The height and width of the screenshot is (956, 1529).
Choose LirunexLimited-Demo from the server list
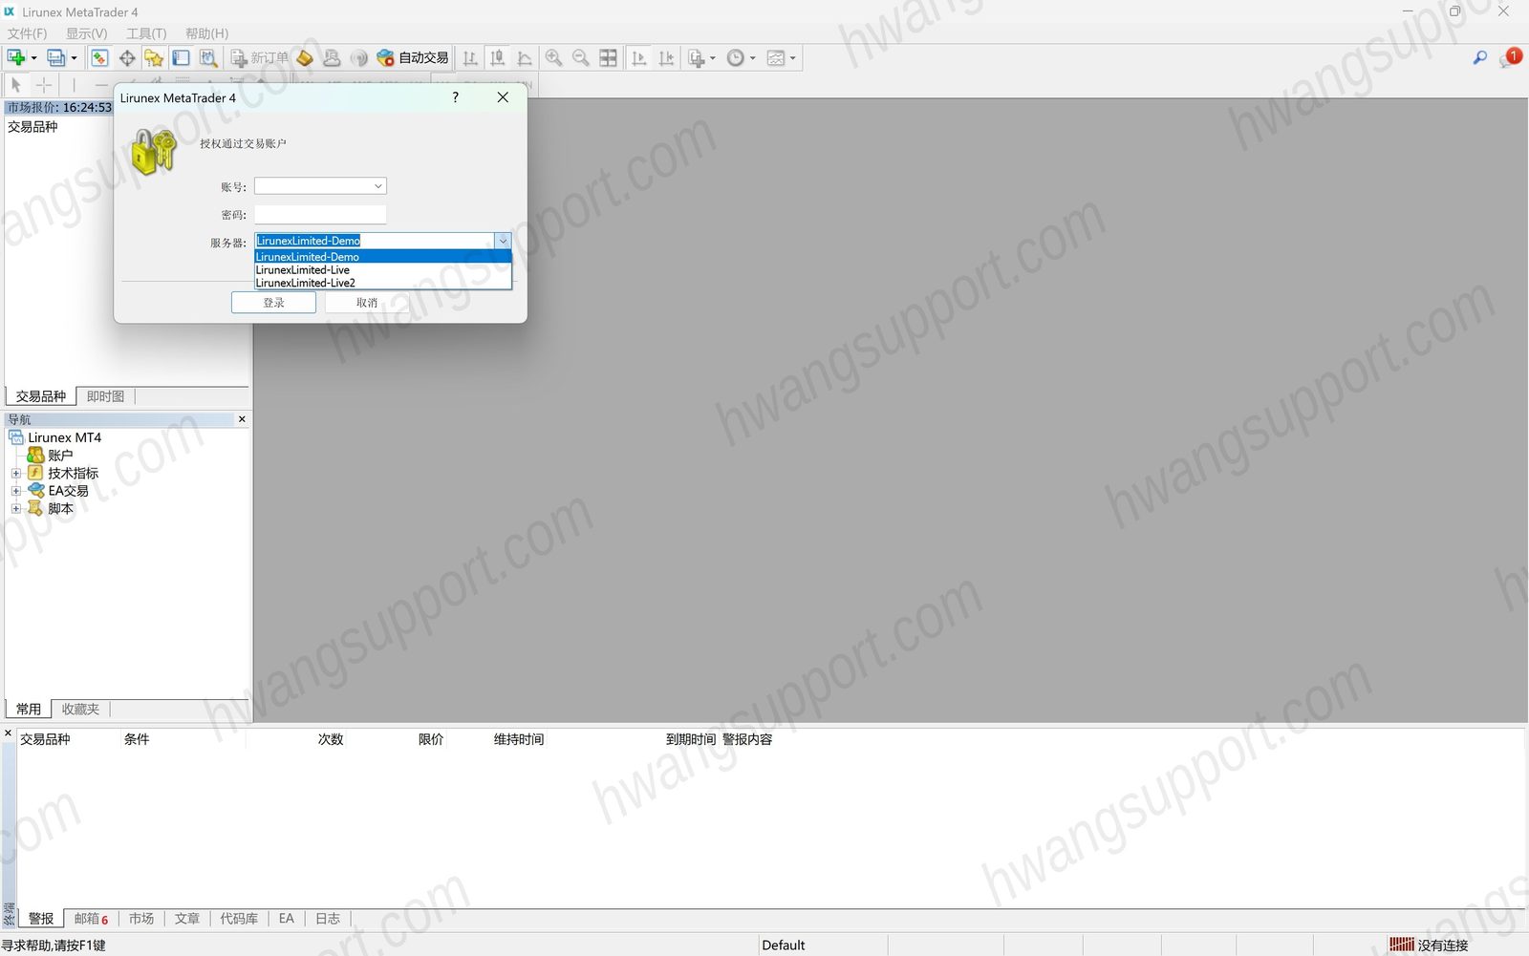tap(383, 257)
